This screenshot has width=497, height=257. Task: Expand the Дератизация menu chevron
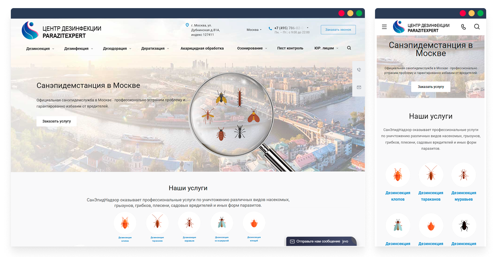(x=168, y=49)
